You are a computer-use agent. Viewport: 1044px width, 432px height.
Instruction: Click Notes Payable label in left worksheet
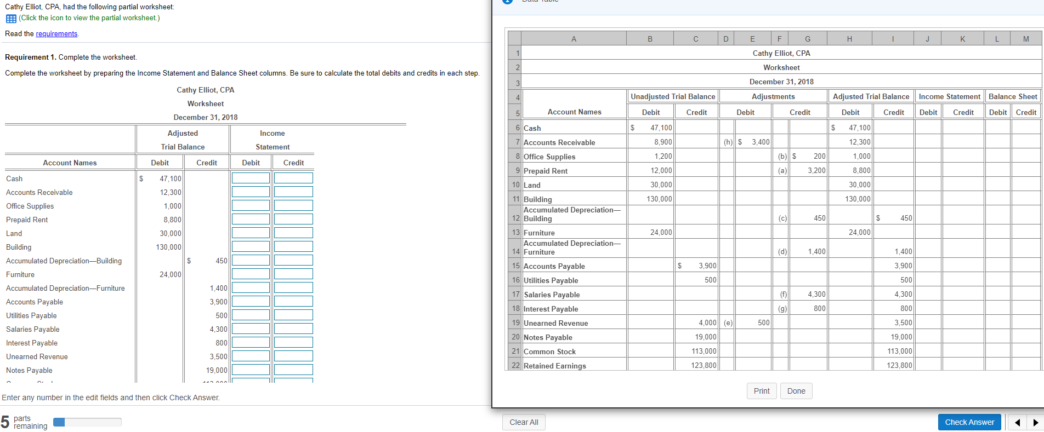coord(29,370)
